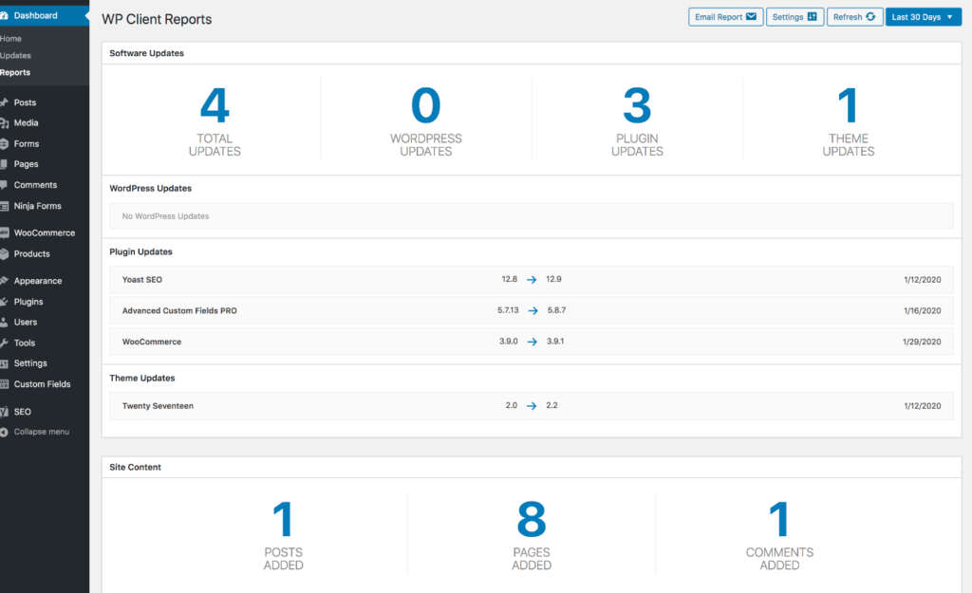Click the Plugins plug icon

coord(4,302)
